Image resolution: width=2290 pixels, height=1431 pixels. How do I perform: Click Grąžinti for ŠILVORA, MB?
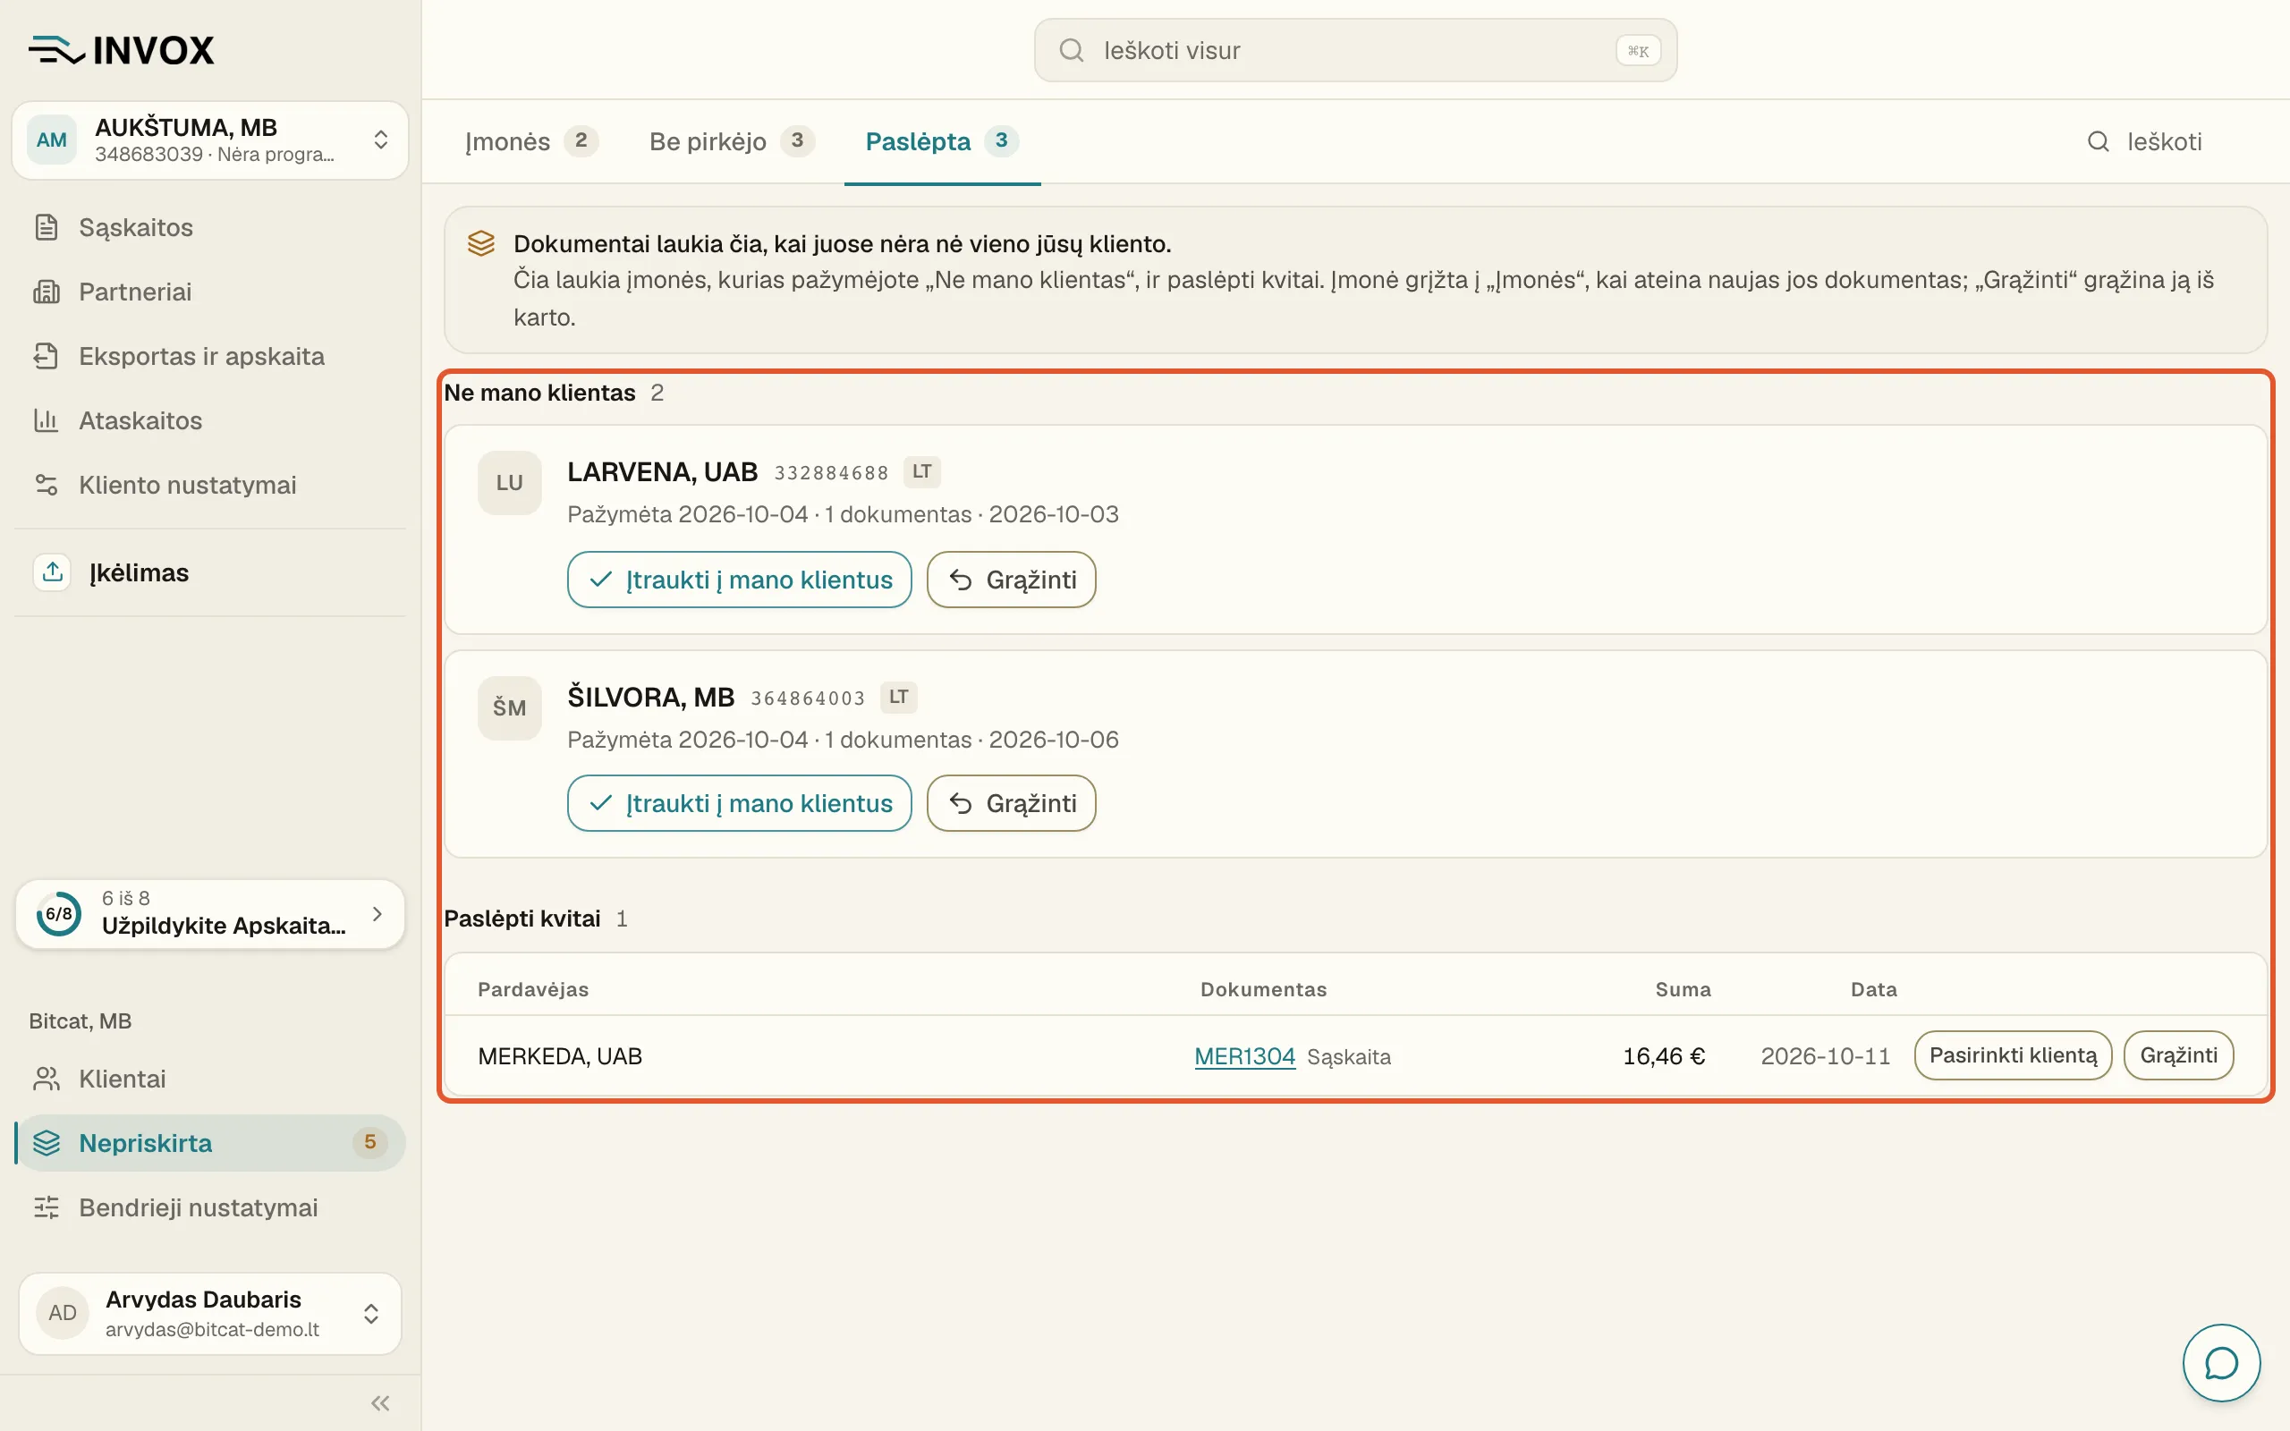[1011, 803]
